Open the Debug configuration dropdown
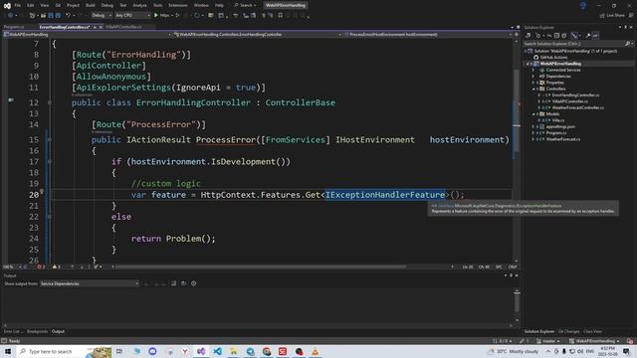This screenshot has width=637, height=358. coord(102,16)
